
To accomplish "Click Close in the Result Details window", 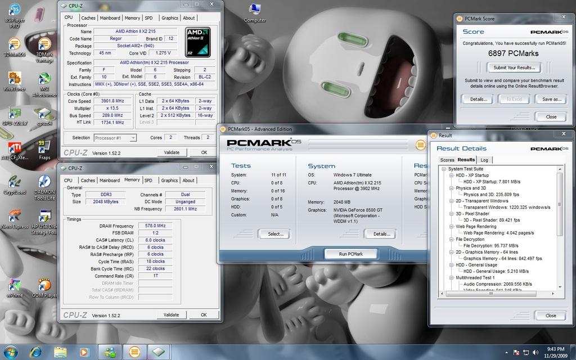I will point(551,316).
